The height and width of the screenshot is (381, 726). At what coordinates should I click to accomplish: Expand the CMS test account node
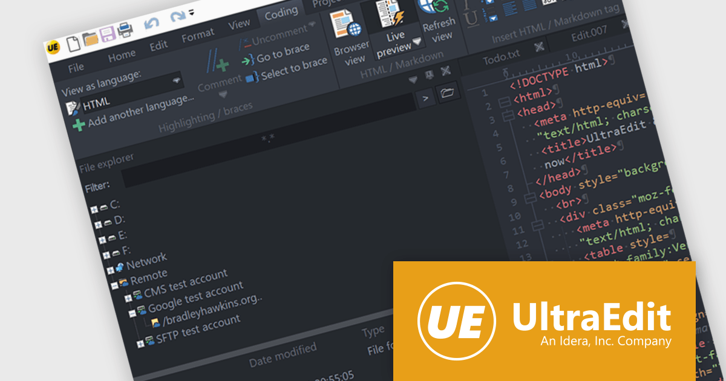click(129, 298)
